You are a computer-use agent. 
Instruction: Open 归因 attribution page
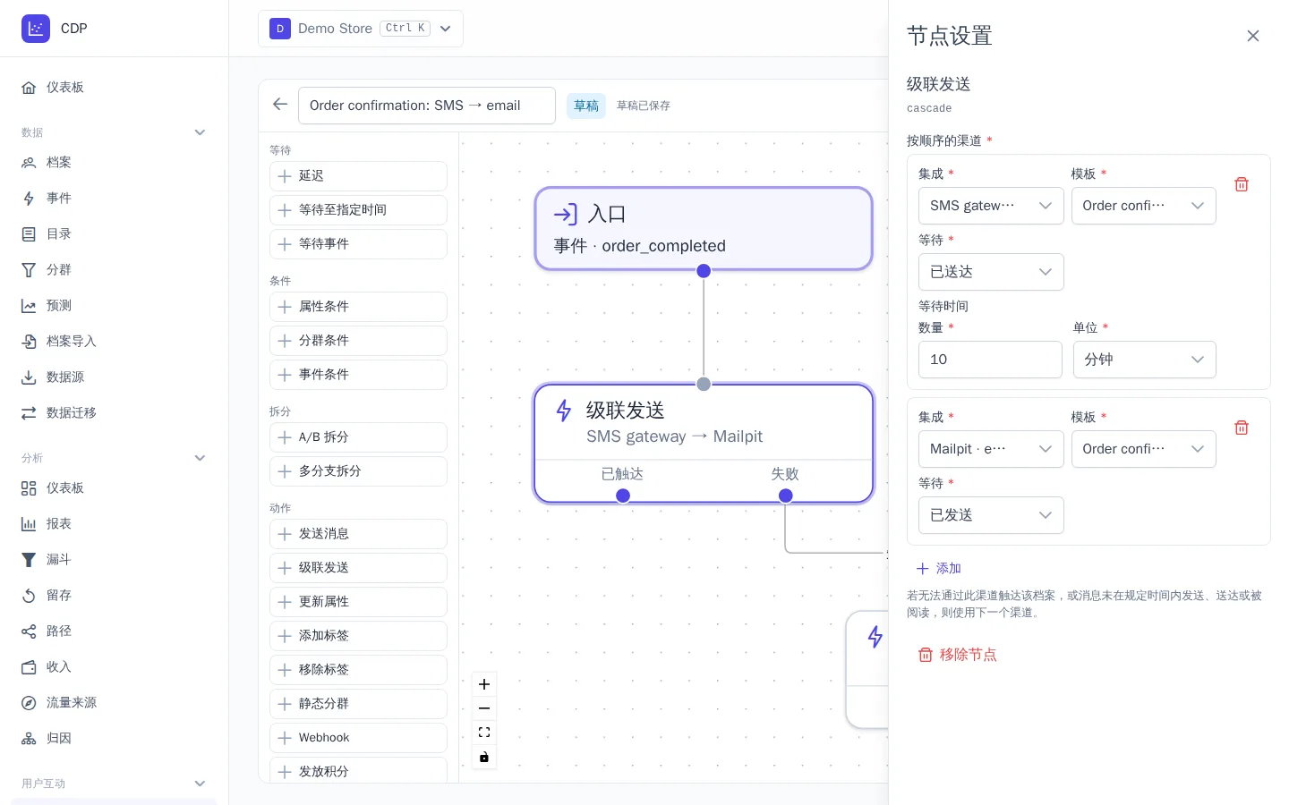click(115, 739)
